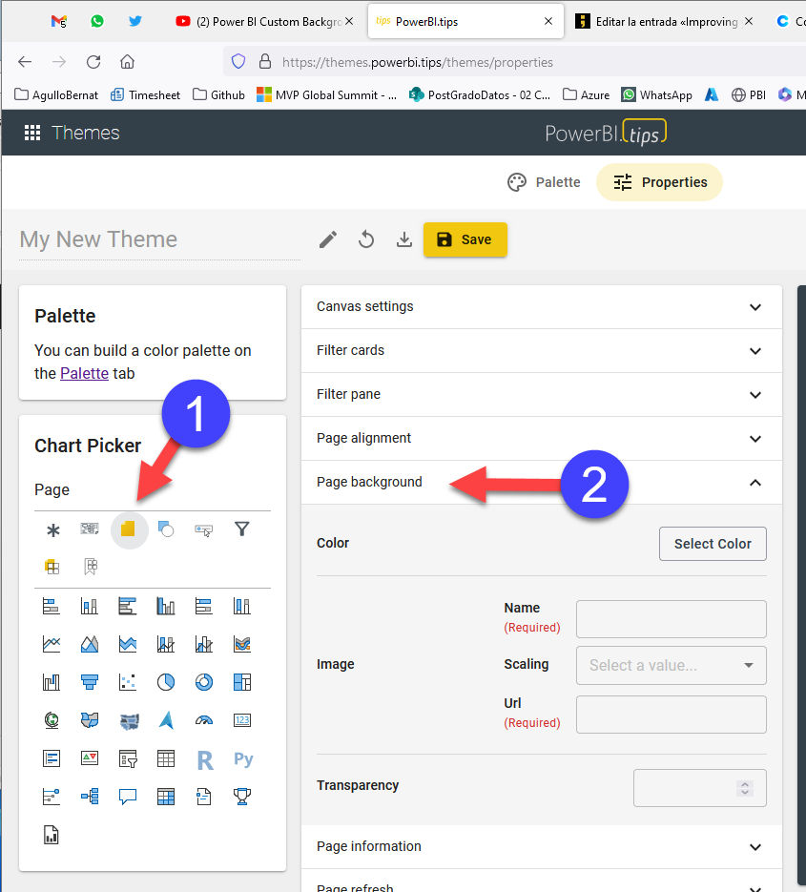Choose the treemap visual icon

(x=241, y=682)
